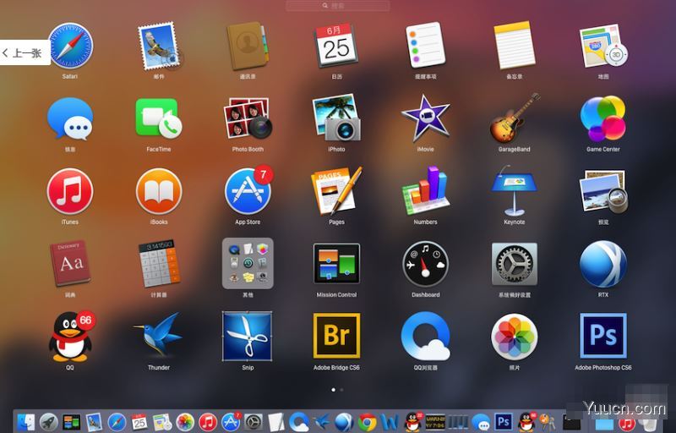Launch Messages from the Launchpad grid
The height and width of the screenshot is (433, 676).
[x=70, y=118]
